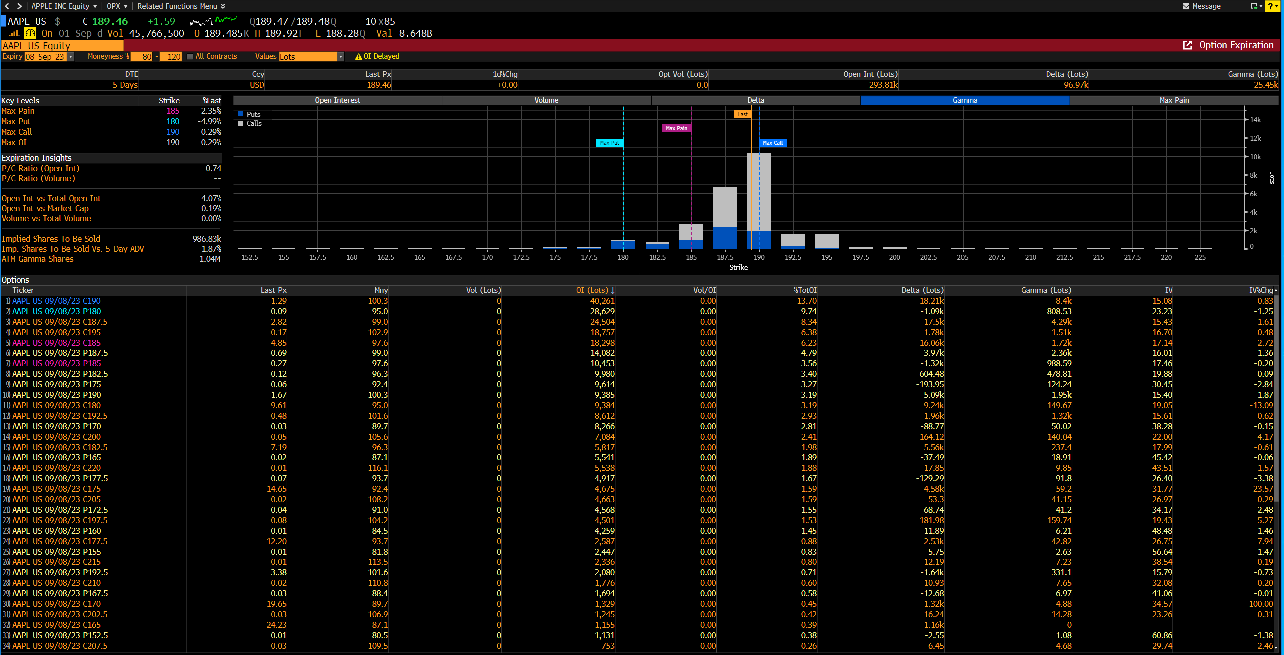Switch to the Open Interest tab
Screen dimensions: 1284x655
click(337, 100)
